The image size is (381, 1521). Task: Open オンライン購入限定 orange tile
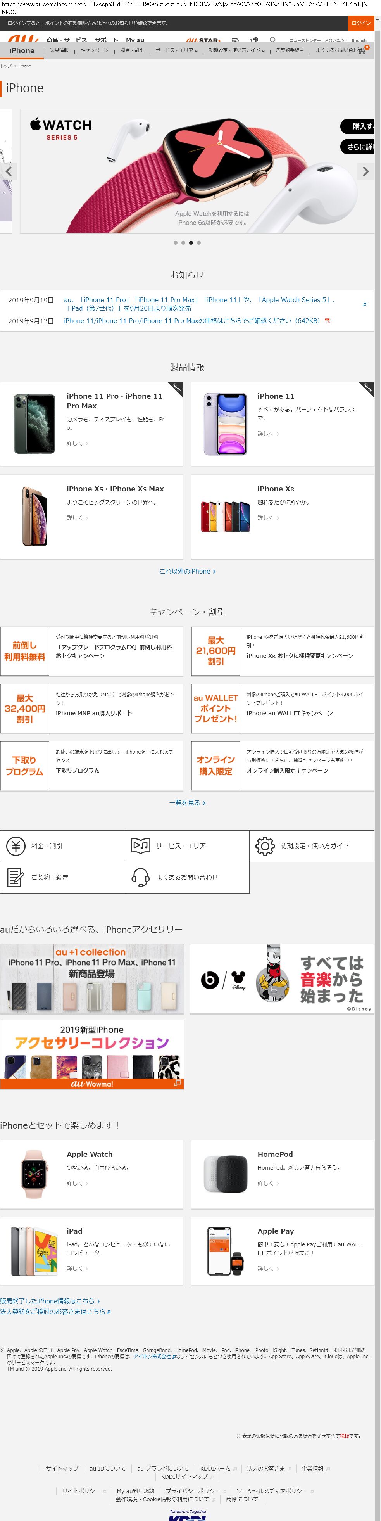pyautogui.click(x=215, y=766)
